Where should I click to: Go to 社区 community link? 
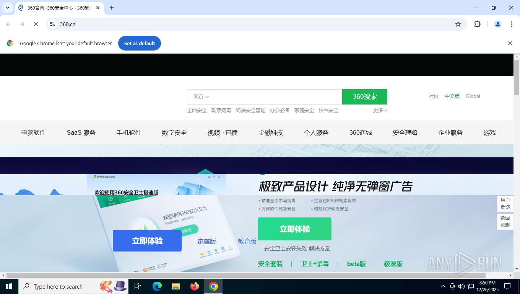pos(434,96)
